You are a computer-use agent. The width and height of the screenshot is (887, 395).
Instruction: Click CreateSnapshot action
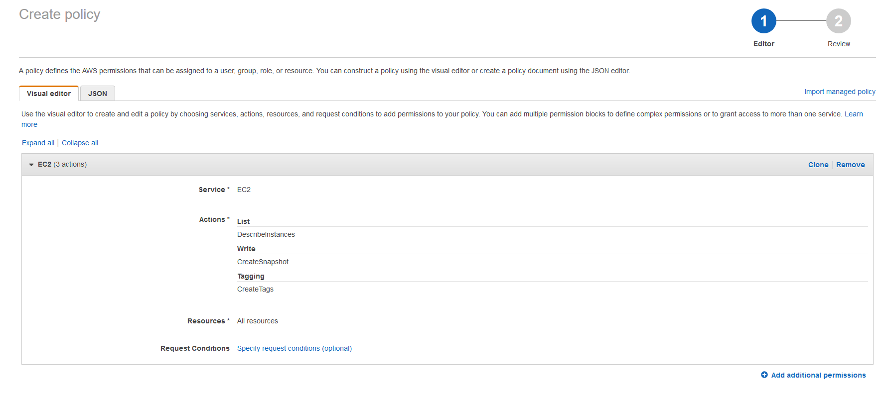click(x=263, y=262)
